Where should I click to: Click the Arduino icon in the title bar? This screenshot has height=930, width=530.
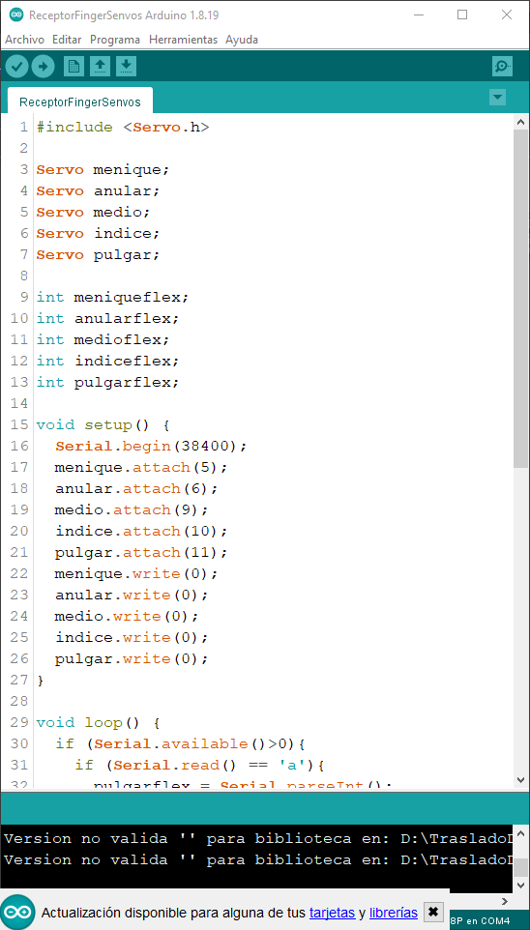click(x=16, y=15)
